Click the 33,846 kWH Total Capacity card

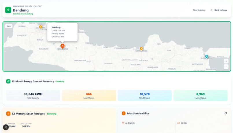33,95
